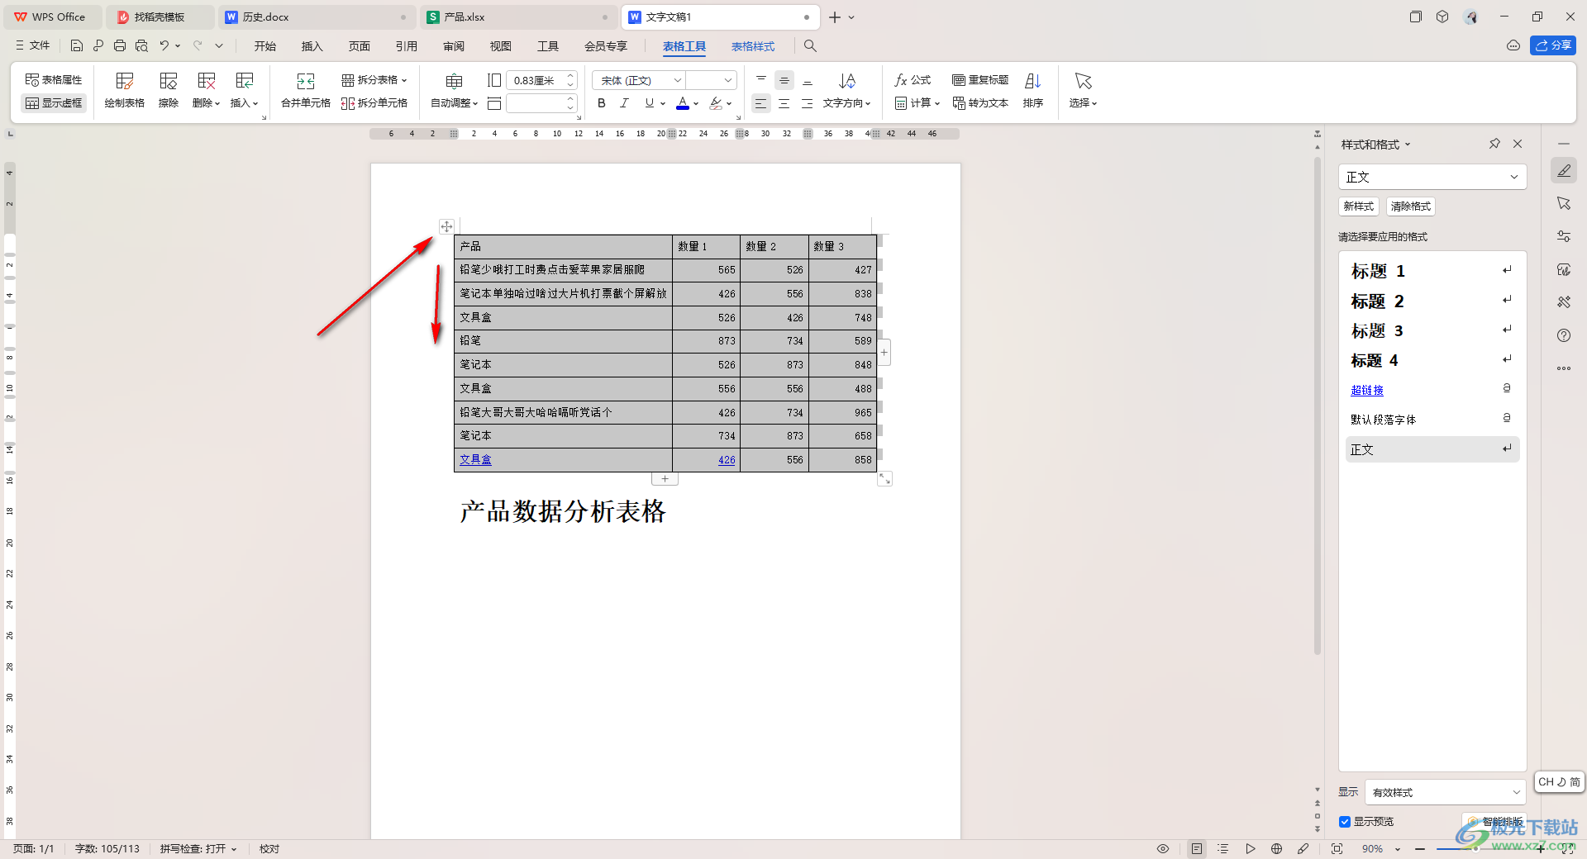Image resolution: width=1587 pixels, height=859 pixels.
Task: Click the add-column plus right of table
Action: [884, 353]
